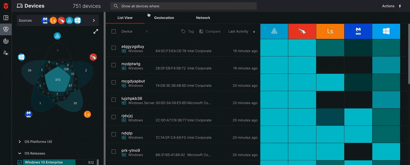Click the NEB icon below the Venn diagram

pos(28,114)
